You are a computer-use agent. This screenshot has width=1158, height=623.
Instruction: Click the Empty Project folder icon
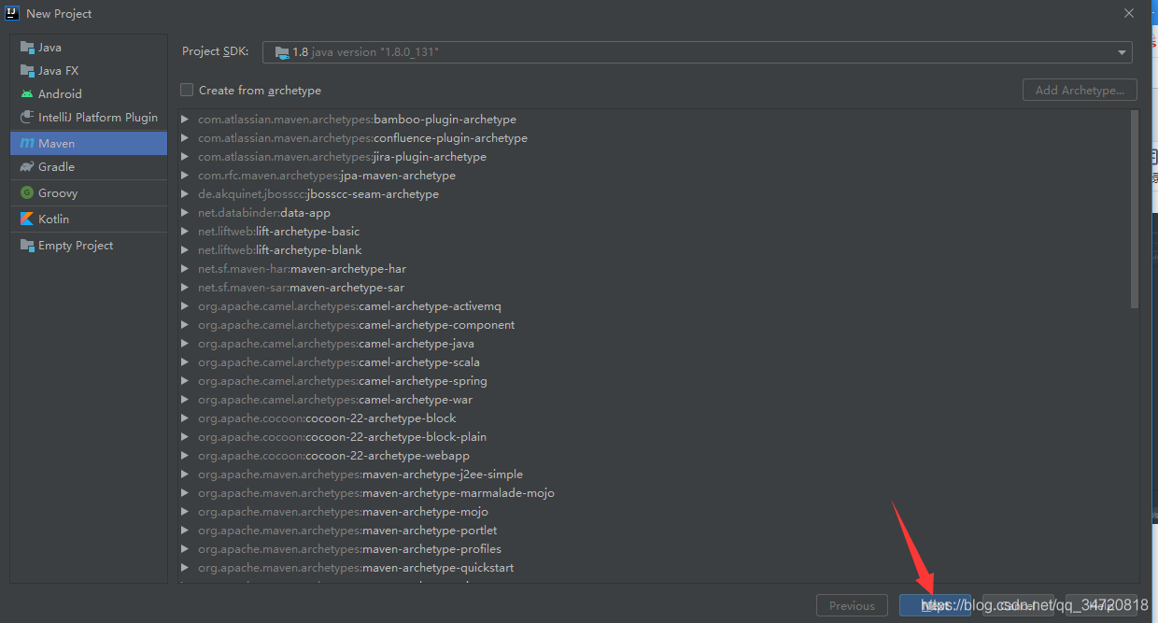tap(26, 246)
